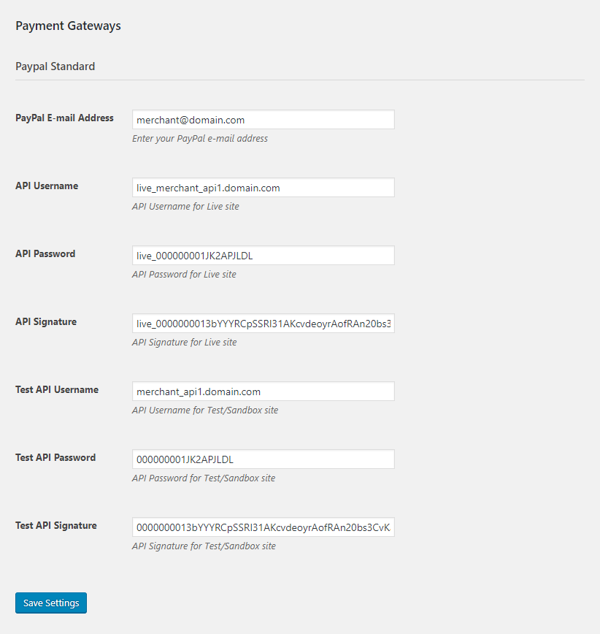Click inside the Test API Password field
Image resolution: width=600 pixels, height=634 pixels.
point(263,459)
